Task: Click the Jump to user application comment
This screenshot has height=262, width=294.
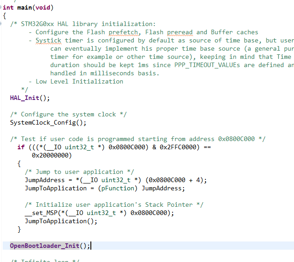Action: click(79, 172)
